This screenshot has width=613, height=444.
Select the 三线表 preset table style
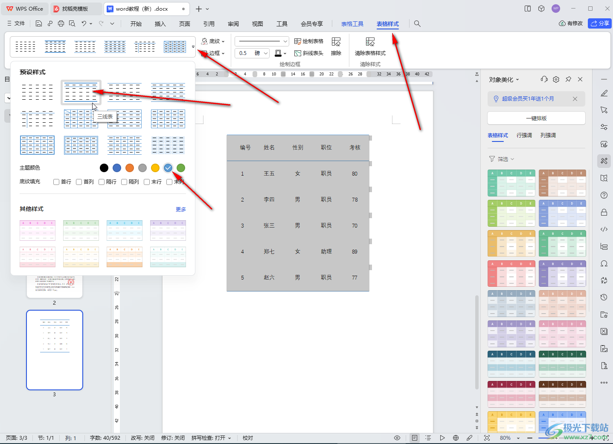[81, 92]
